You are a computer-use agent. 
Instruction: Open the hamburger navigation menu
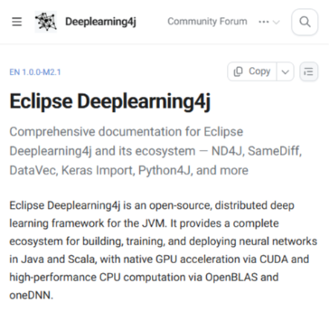click(17, 22)
